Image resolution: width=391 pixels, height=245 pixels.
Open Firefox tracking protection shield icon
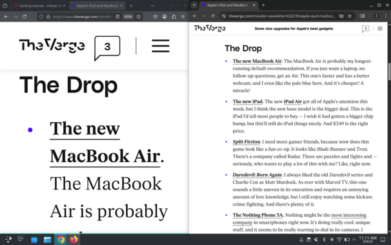click(x=41, y=16)
